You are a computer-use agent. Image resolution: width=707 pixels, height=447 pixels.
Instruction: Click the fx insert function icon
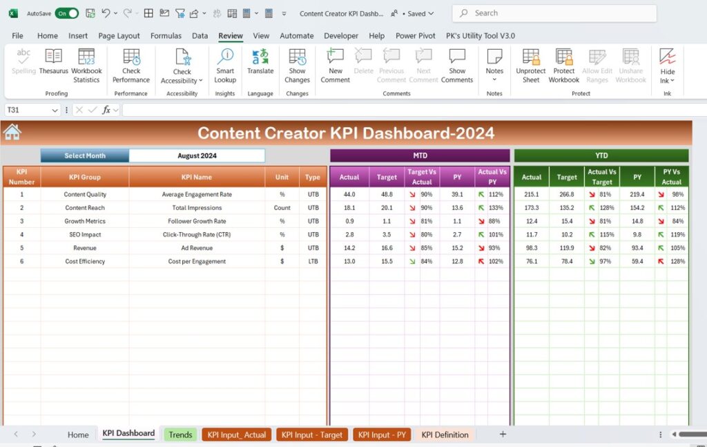tap(106, 110)
